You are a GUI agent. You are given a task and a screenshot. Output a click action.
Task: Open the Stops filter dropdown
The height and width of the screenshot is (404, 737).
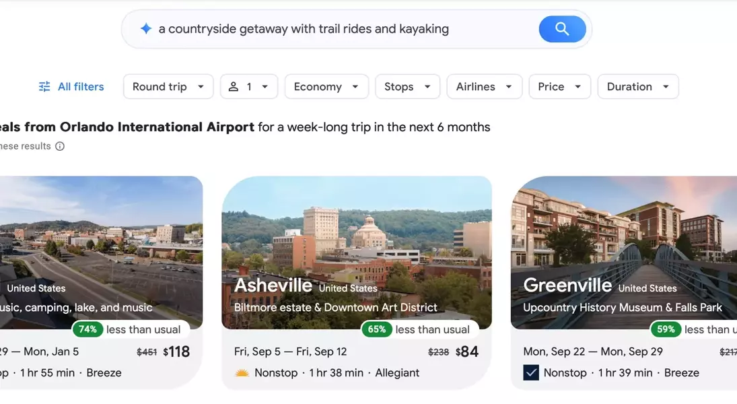tap(407, 87)
